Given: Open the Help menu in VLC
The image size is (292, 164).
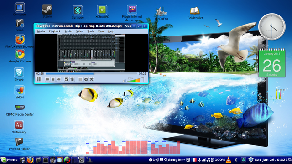Looking at the screenshot, I should coord(111,31).
